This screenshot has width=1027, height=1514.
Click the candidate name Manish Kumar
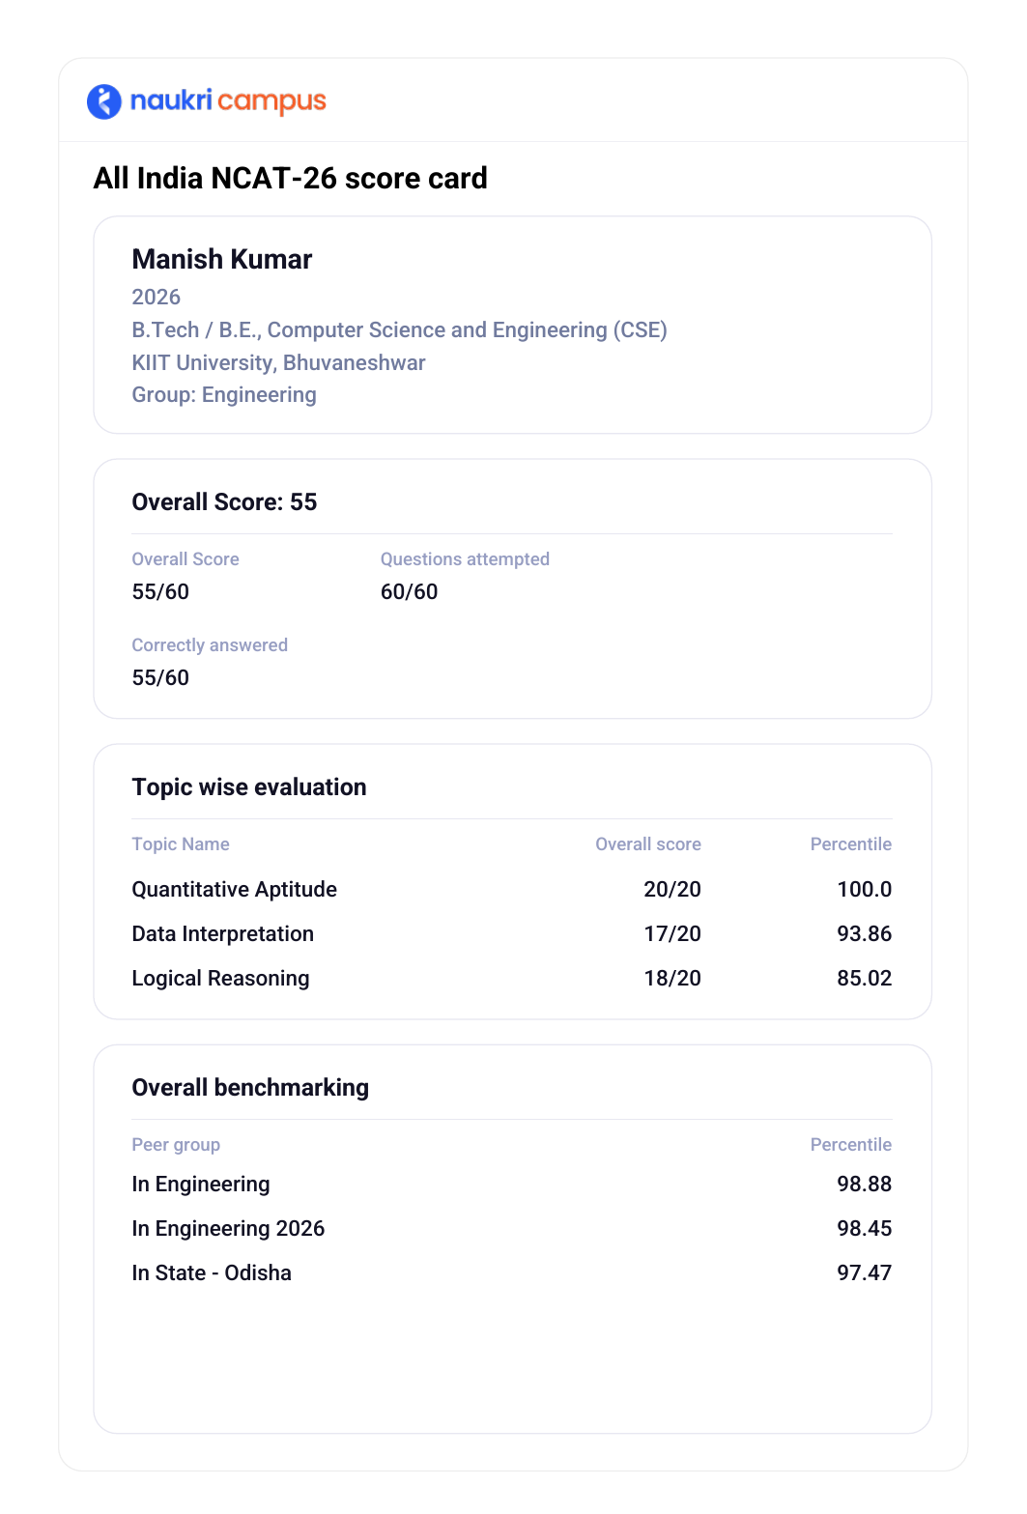[x=222, y=259]
